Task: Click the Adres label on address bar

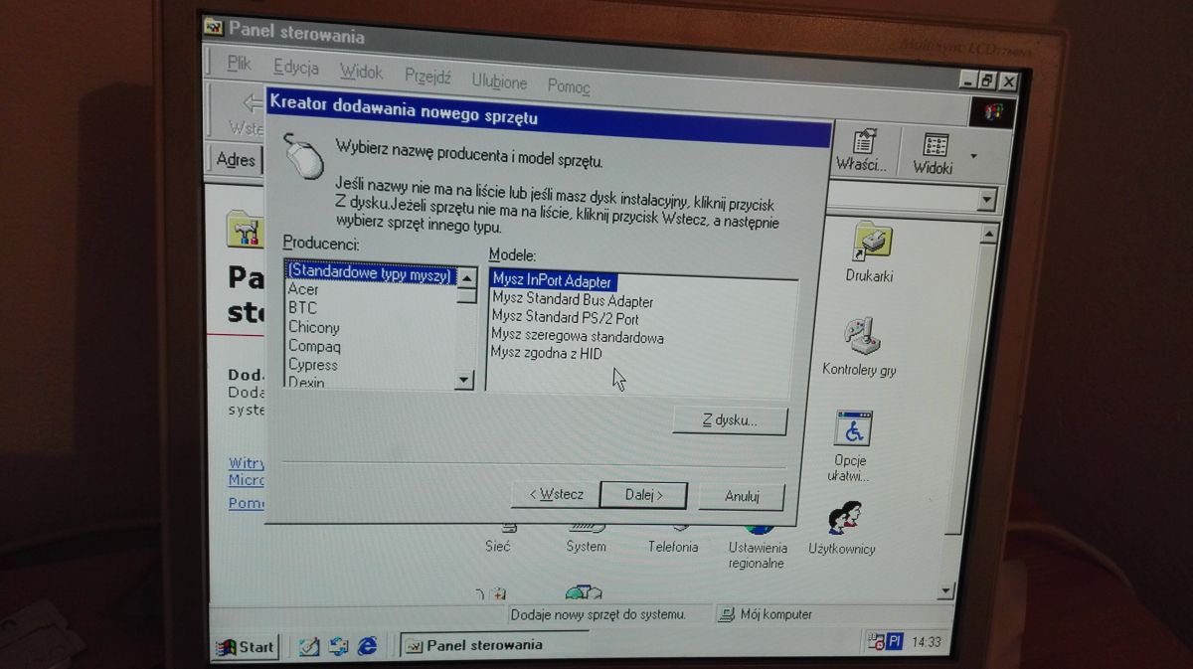Action: [236, 159]
